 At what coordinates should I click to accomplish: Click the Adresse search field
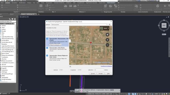coord(79,25)
